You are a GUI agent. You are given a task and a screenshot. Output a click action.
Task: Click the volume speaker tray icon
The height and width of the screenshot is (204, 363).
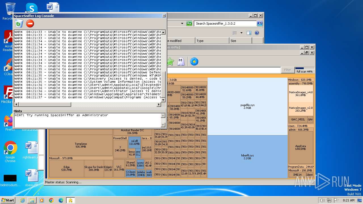(x=322, y=200)
